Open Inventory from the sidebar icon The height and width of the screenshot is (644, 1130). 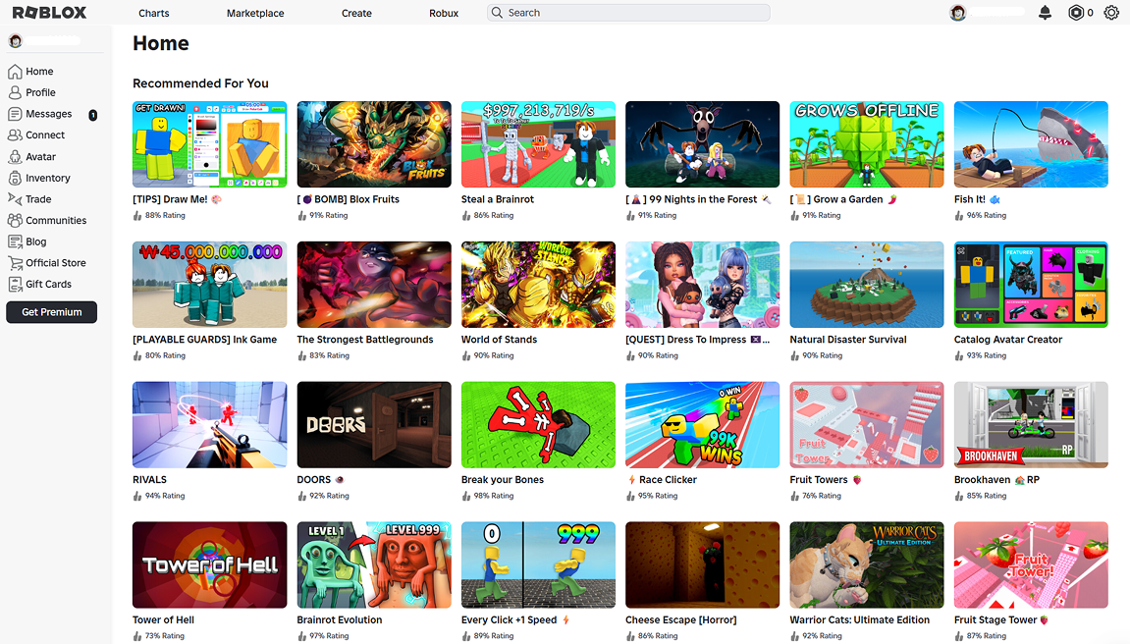pos(13,178)
